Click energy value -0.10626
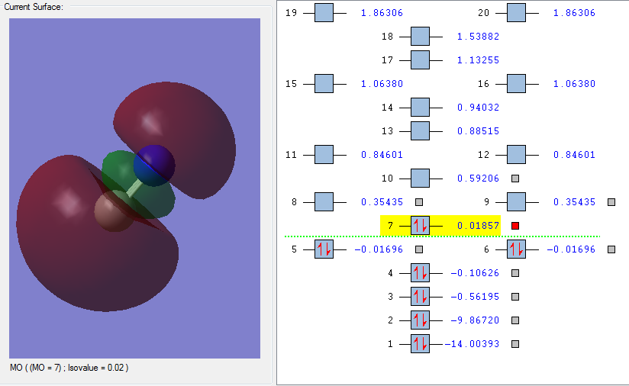629x386 pixels. [x=475, y=273]
